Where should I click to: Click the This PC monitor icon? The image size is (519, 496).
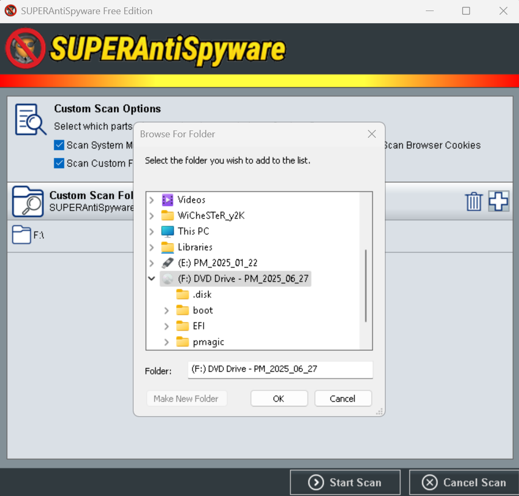coord(167,231)
